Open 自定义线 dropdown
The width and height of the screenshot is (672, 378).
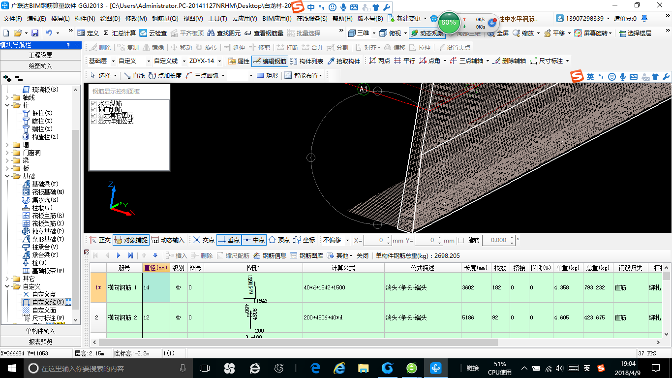[x=169, y=61]
